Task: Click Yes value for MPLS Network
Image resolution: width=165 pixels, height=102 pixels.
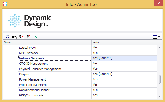Action: pos(124,53)
